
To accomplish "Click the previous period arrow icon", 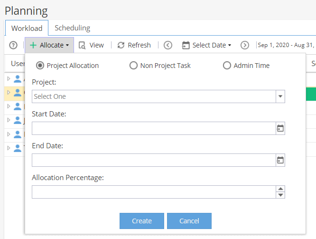I will click(x=168, y=45).
